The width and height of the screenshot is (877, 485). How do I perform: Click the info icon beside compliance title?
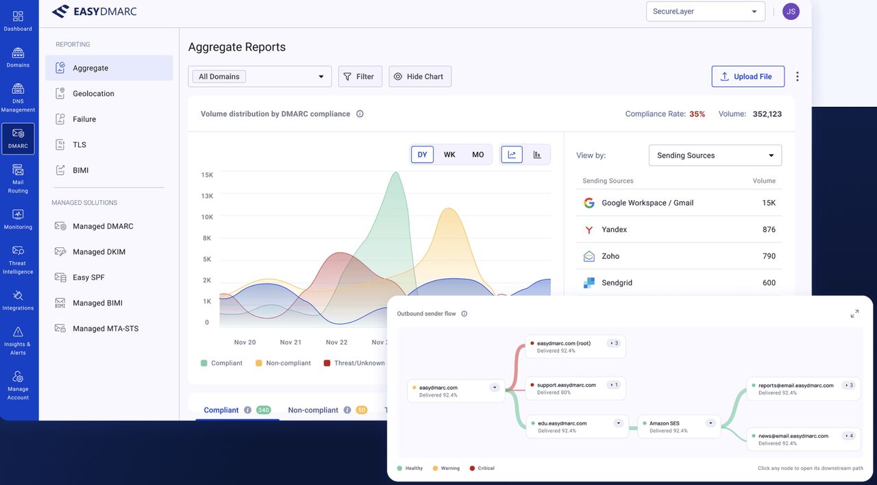point(360,114)
